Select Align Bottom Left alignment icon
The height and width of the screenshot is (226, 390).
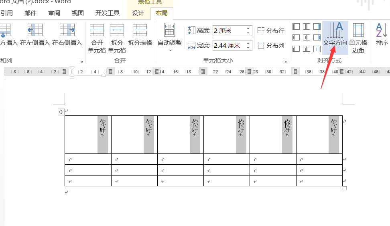(x=296, y=48)
